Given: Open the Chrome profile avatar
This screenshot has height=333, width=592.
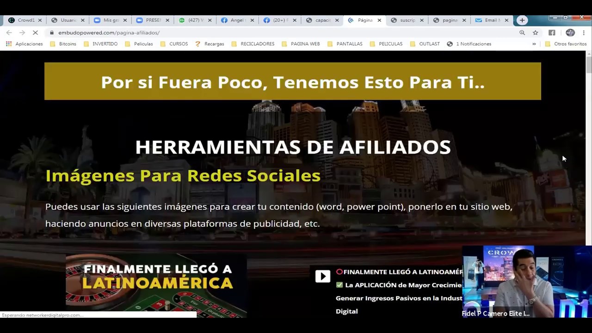Looking at the screenshot, I should pos(570,33).
